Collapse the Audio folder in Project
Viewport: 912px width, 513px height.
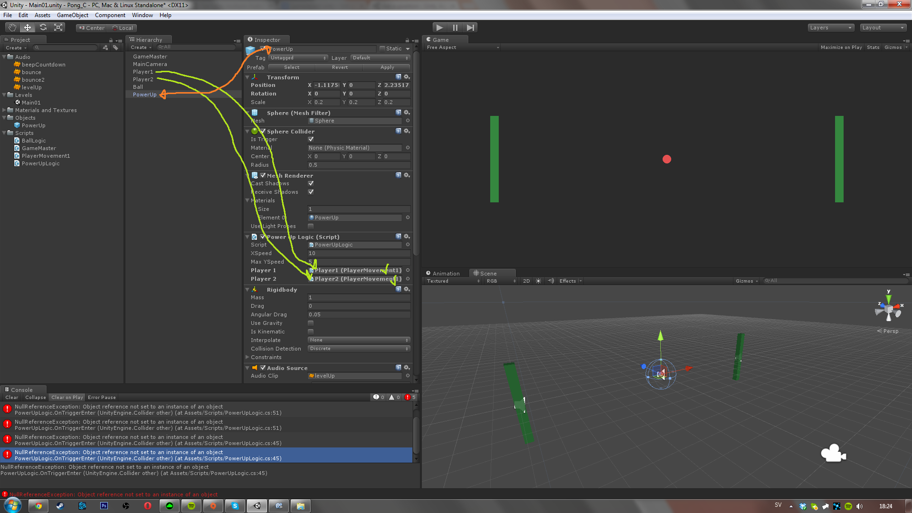tap(4, 57)
